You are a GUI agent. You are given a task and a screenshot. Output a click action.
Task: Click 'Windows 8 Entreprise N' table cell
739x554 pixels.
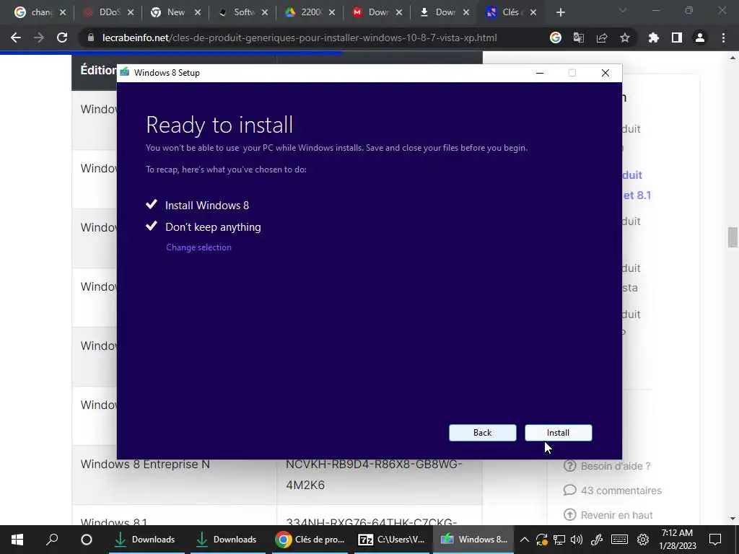coord(174,475)
